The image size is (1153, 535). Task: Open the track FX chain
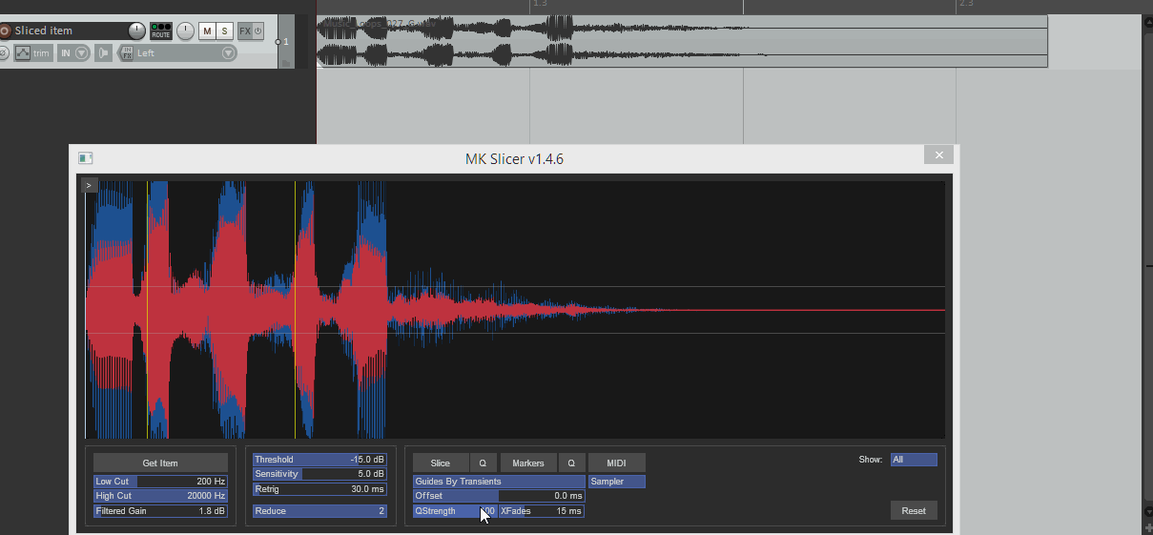coord(244,31)
